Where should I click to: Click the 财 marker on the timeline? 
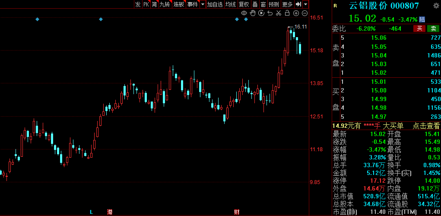pyautogui.click(x=237, y=212)
